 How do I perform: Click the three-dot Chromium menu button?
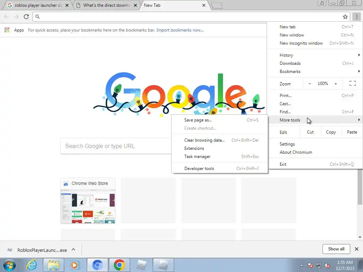tap(357, 17)
